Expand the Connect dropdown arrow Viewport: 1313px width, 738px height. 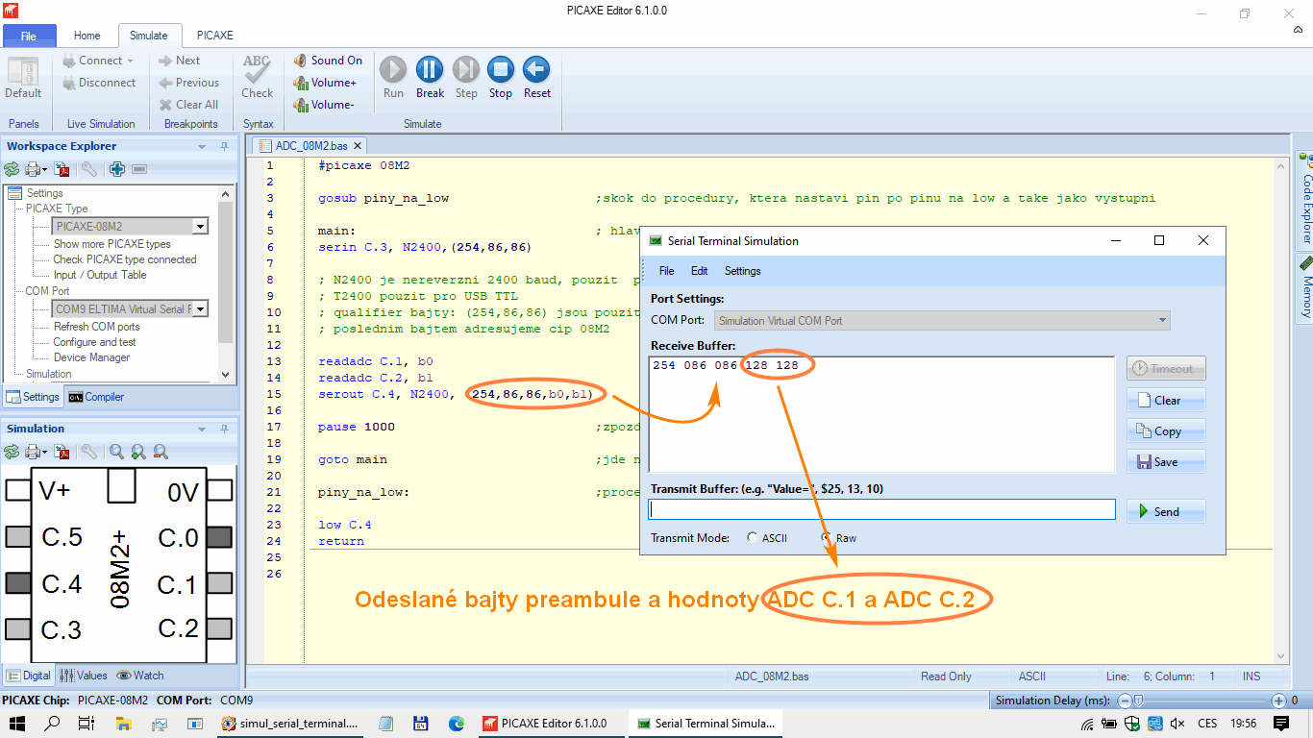[130, 61]
